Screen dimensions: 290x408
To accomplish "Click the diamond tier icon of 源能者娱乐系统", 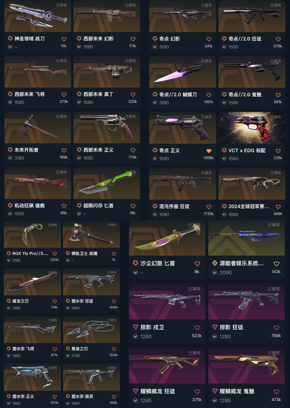I will (215, 263).
